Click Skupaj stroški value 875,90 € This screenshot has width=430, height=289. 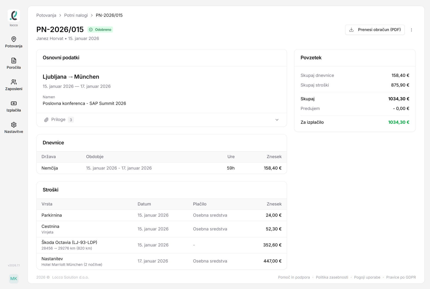tap(400, 85)
